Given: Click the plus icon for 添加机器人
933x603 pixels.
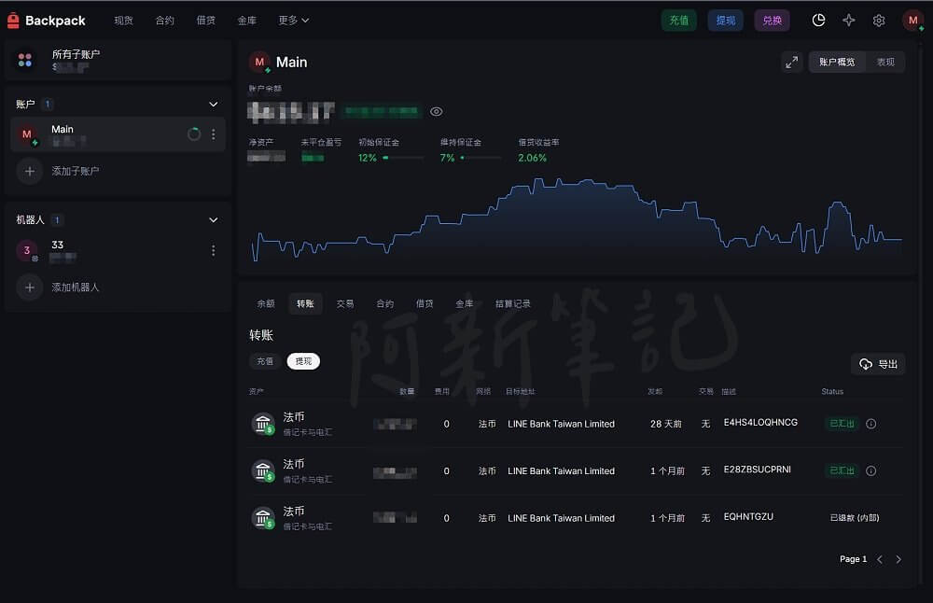Looking at the screenshot, I should click(30, 287).
